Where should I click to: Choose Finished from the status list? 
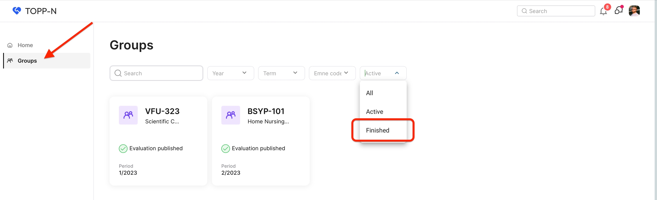click(x=378, y=130)
